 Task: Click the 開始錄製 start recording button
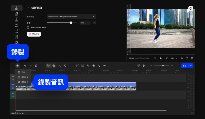(34, 34)
